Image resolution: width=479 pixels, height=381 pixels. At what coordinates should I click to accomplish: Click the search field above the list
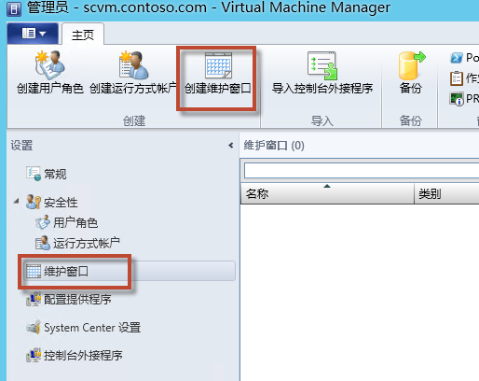(x=362, y=170)
